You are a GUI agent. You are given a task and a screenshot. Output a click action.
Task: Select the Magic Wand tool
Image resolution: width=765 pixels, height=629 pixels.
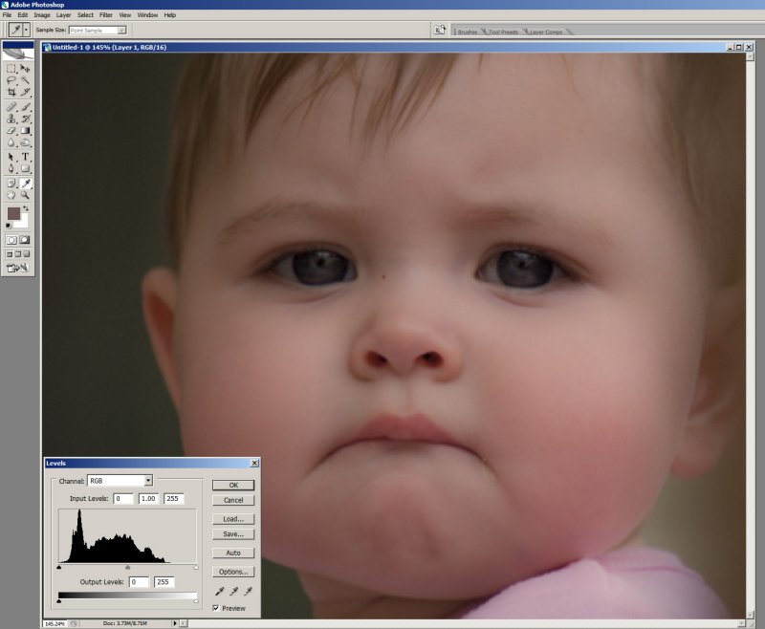[25, 80]
